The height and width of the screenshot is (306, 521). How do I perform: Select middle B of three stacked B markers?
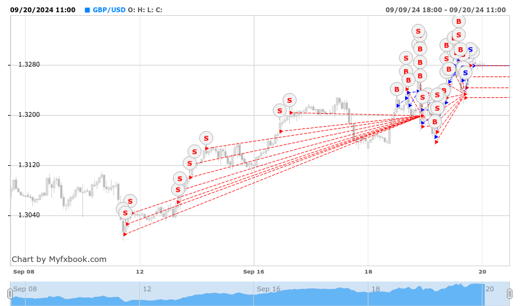pos(420,62)
